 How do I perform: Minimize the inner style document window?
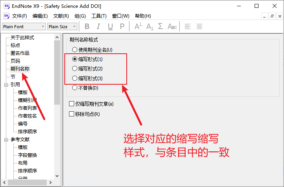(264, 16)
